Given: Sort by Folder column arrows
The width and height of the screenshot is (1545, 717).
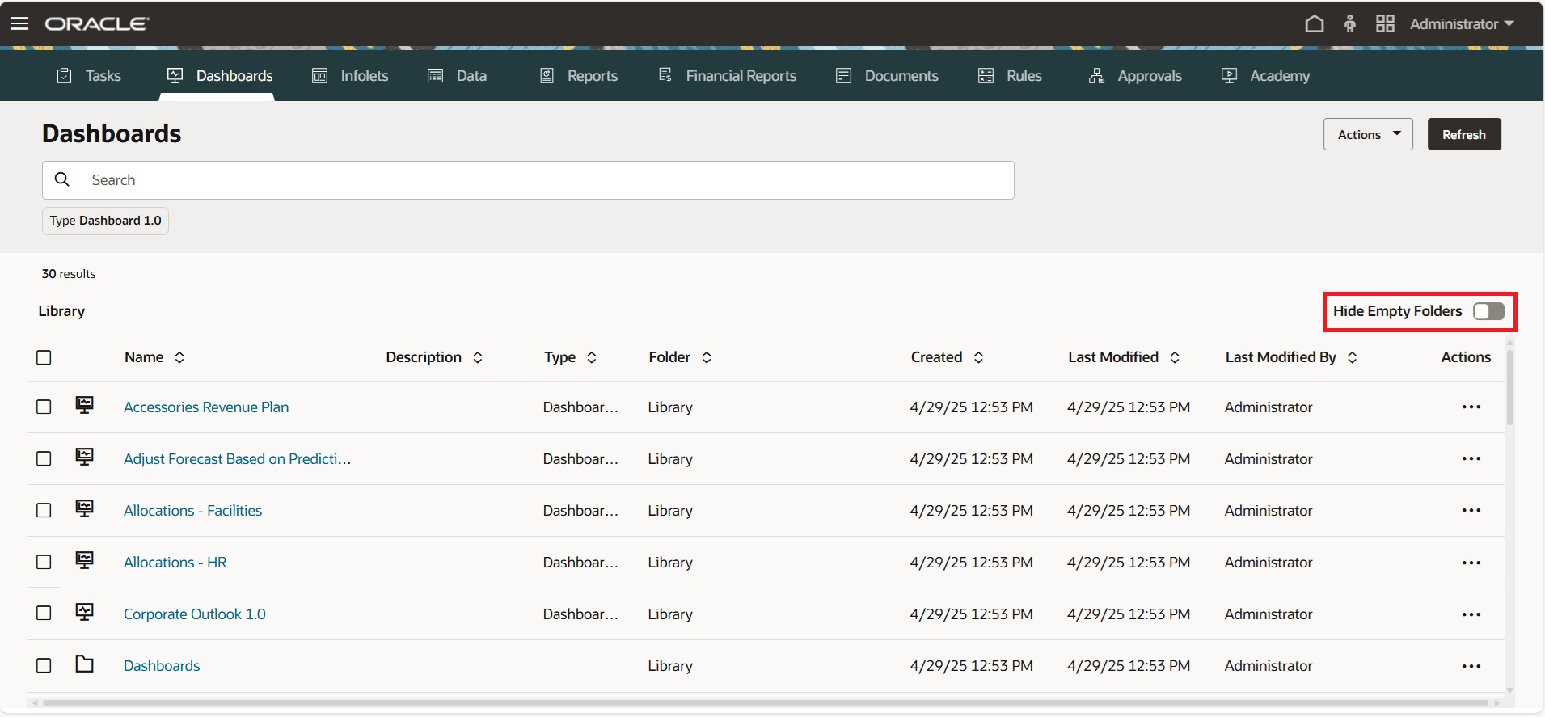Looking at the screenshot, I should pos(707,357).
